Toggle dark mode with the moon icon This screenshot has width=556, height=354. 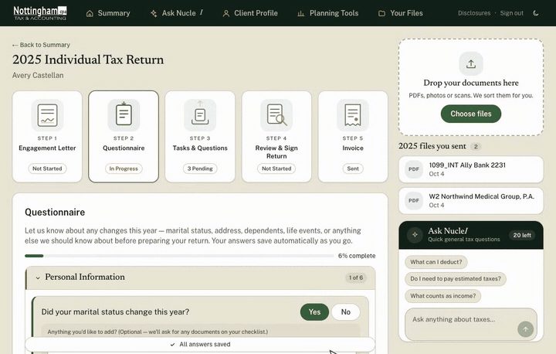pos(536,13)
